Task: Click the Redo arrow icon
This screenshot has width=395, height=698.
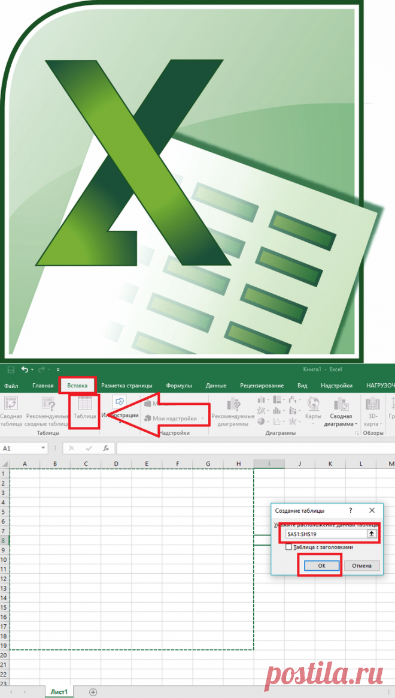Action: point(41,369)
